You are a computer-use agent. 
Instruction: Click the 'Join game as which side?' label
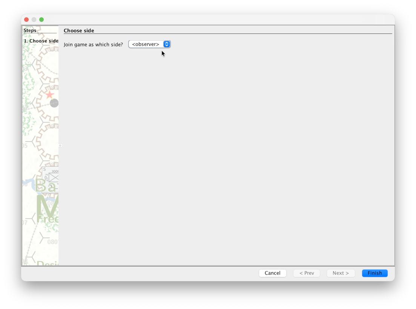(93, 44)
